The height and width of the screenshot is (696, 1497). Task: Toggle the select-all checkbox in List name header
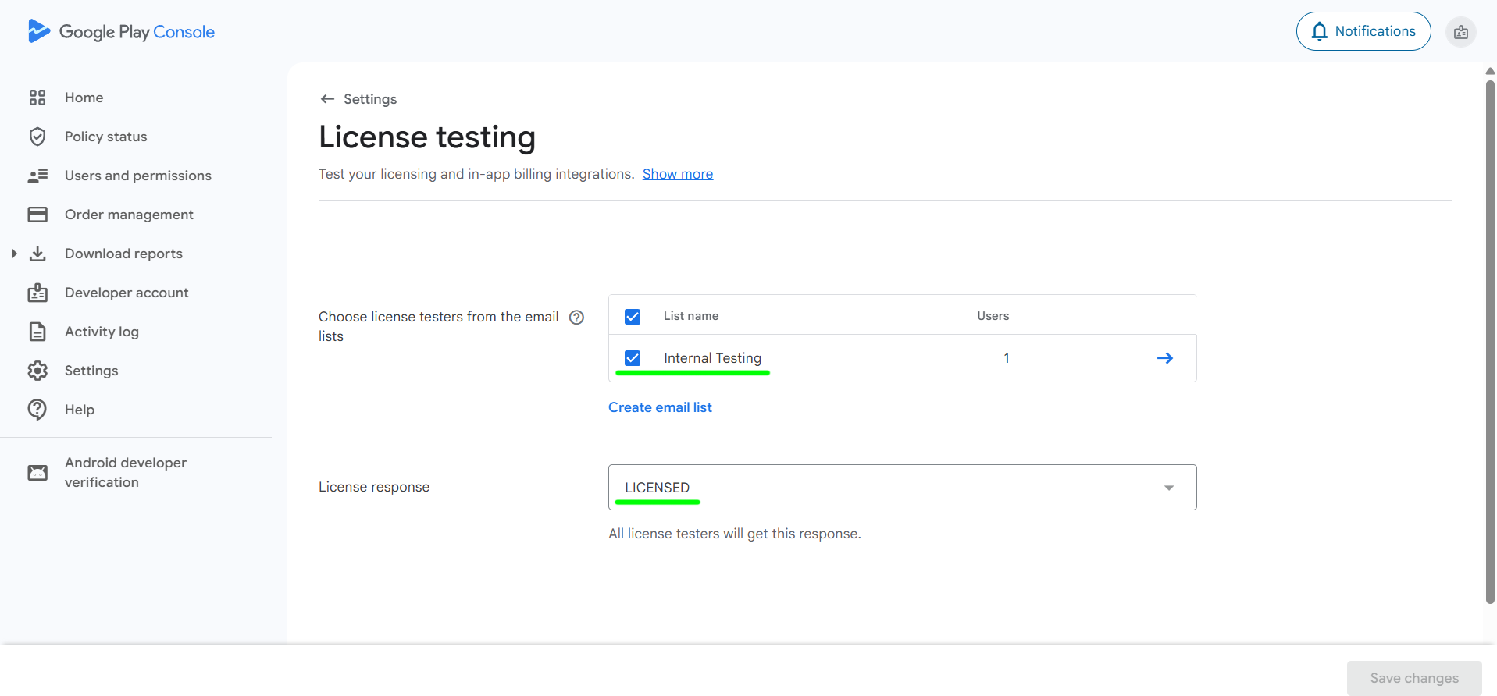pos(633,316)
